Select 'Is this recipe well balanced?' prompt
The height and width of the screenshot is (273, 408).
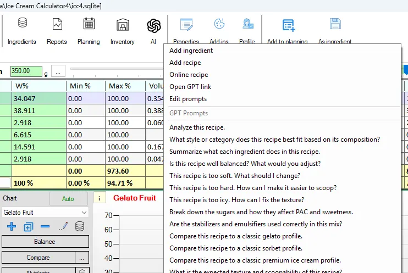(x=282, y=164)
